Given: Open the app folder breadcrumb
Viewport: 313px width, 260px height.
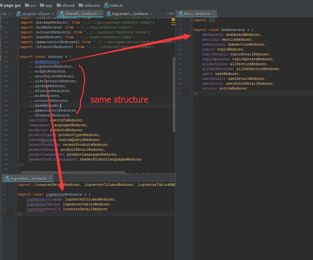Looking at the screenshot, I should point(46,5).
